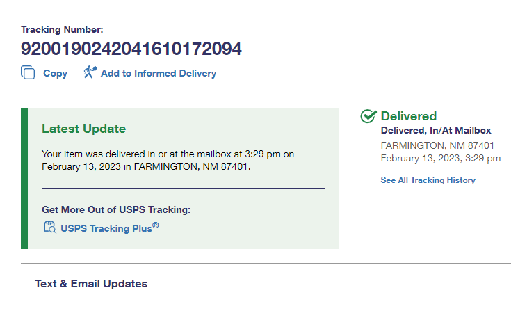
Task: Click the Latest Update heading
Action: pyautogui.click(x=83, y=129)
